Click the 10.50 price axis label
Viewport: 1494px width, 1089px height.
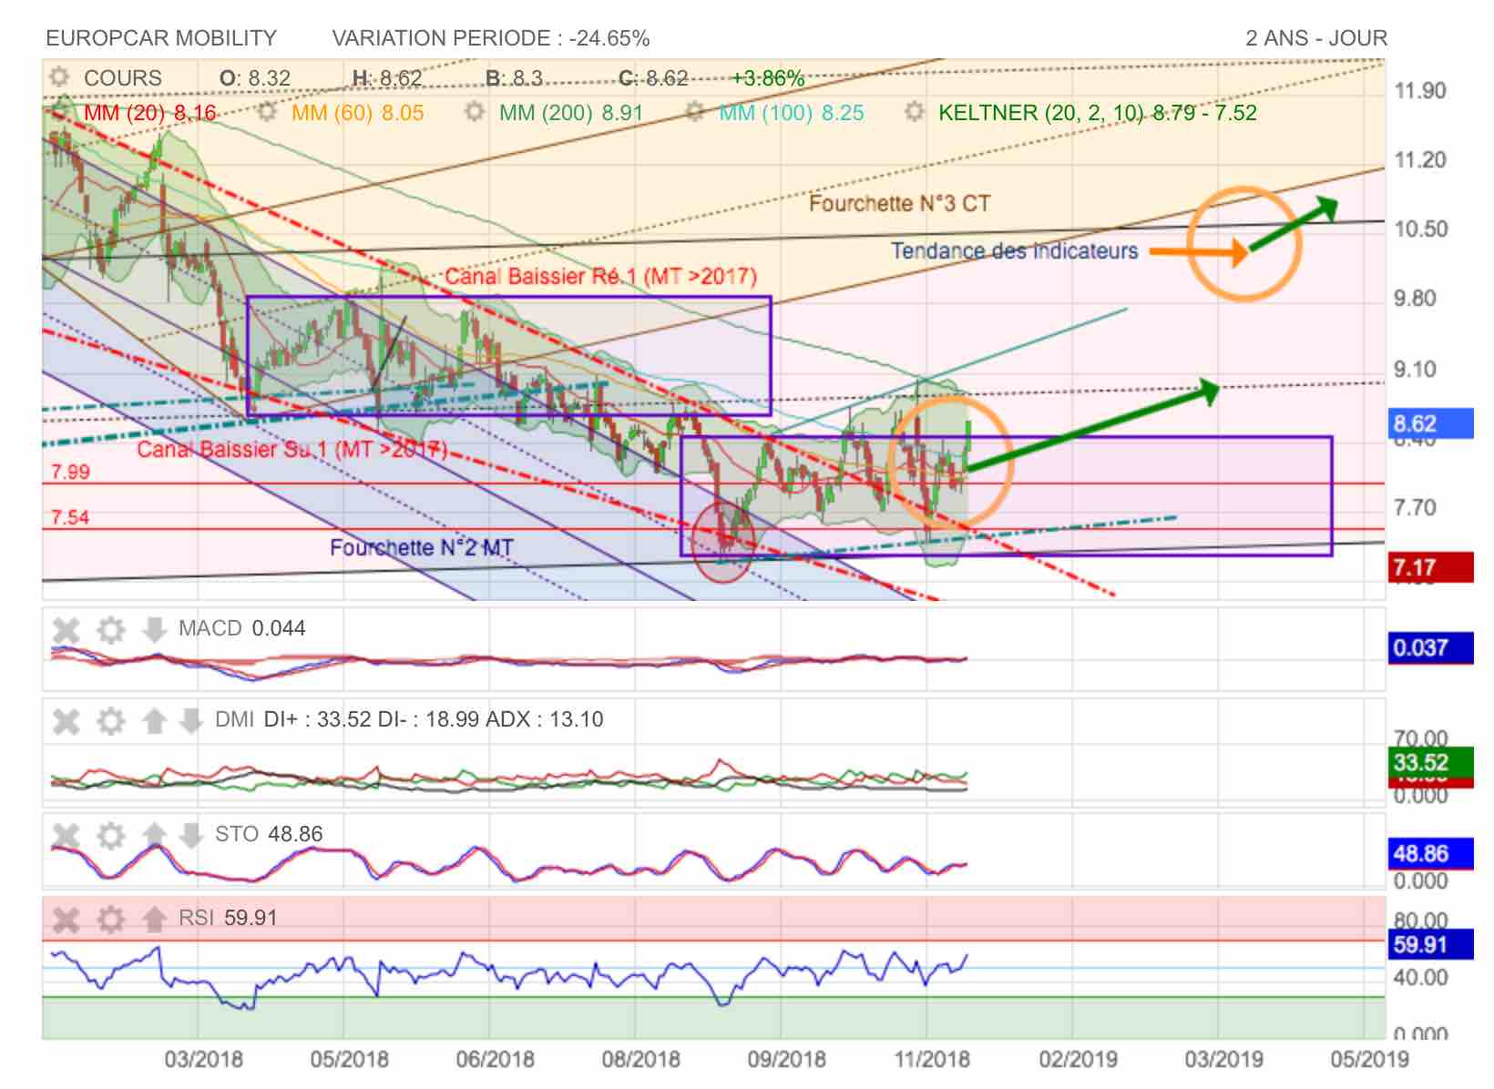[x=1420, y=229]
